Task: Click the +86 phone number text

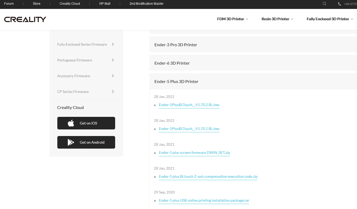Action: 350,4
